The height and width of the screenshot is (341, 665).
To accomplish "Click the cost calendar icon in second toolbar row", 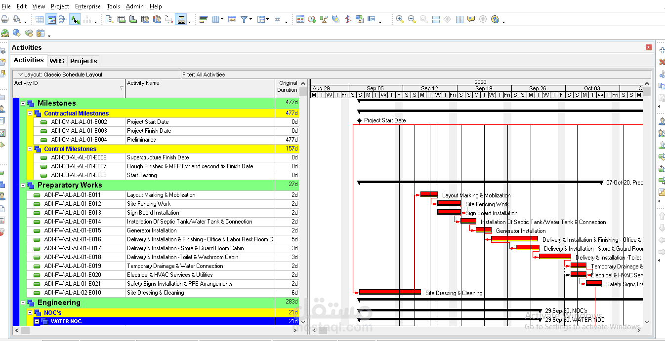I will coord(40,33).
